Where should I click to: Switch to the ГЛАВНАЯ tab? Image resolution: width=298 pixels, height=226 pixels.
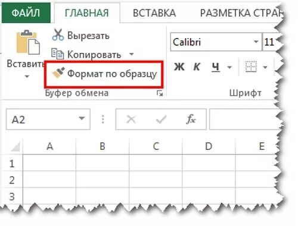point(87,13)
